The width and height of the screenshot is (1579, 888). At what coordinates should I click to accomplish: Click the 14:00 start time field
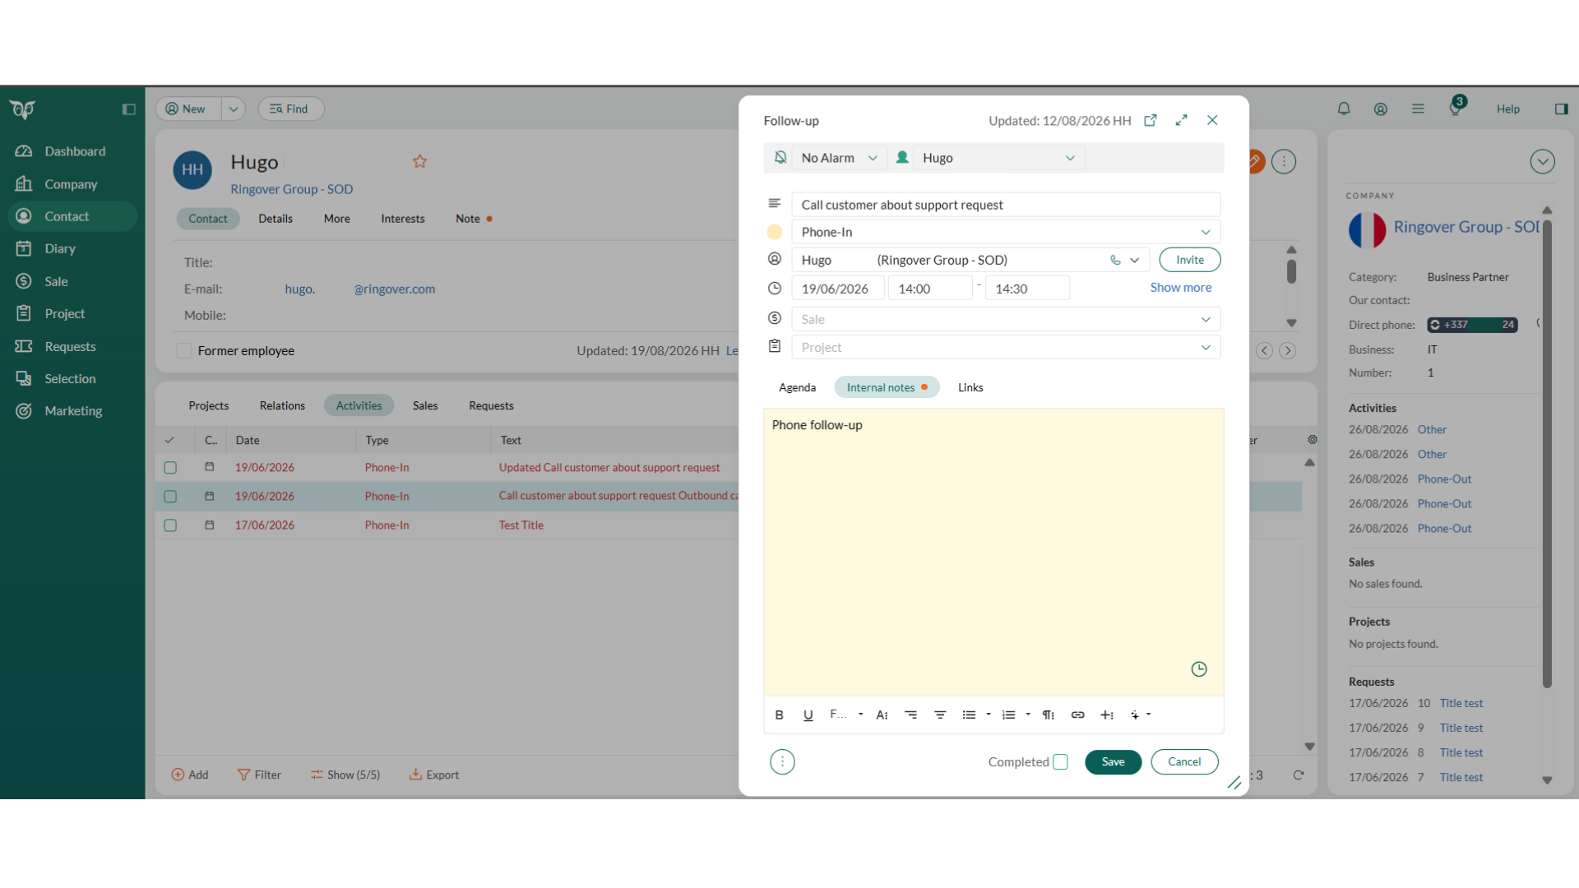pos(930,289)
